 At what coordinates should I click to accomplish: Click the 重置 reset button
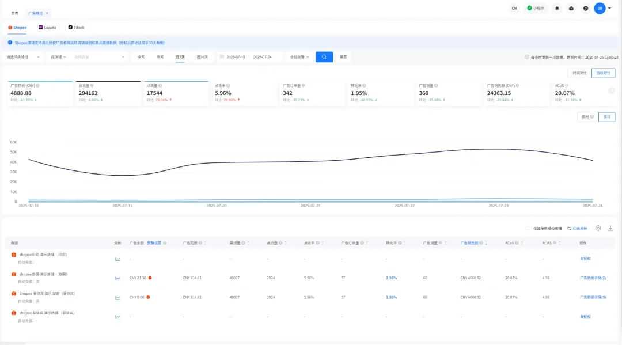tap(343, 57)
